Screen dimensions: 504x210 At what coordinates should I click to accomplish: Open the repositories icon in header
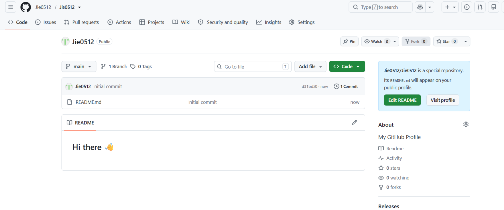click(x=493, y=7)
